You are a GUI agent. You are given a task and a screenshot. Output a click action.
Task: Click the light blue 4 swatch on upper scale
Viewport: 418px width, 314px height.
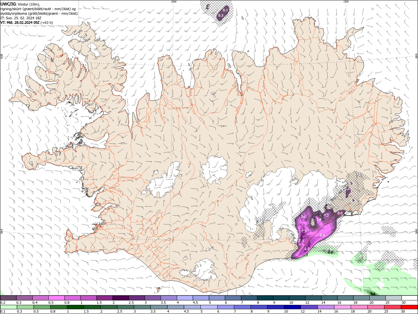point(184,298)
